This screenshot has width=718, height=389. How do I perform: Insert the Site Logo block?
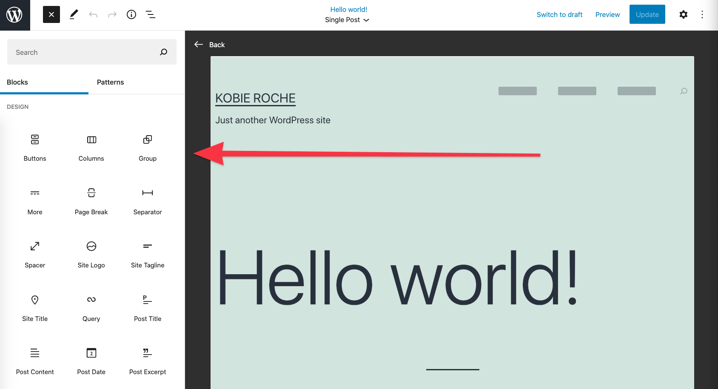(x=91, y=255)
